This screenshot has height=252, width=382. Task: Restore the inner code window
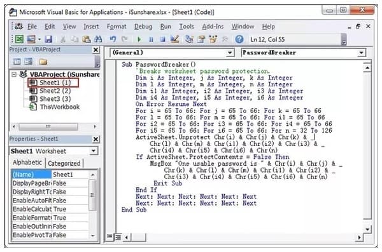pyautogui.click(x=358, y=27)
